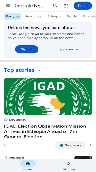Image resolution: width=96 pixels, height=172 pixels.
Task: Click the Atta Travel source icon
Action: [6, 158]
